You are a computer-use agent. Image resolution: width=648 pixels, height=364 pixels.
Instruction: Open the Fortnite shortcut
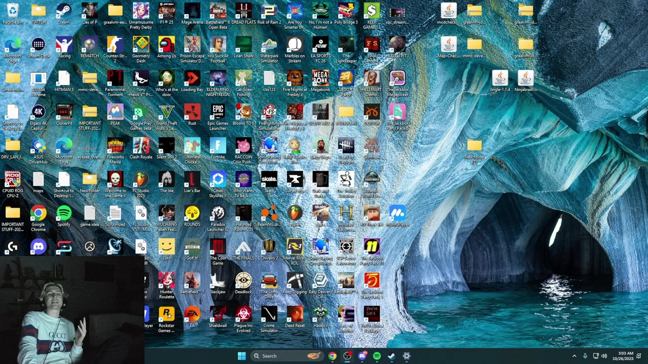(218, 149)
